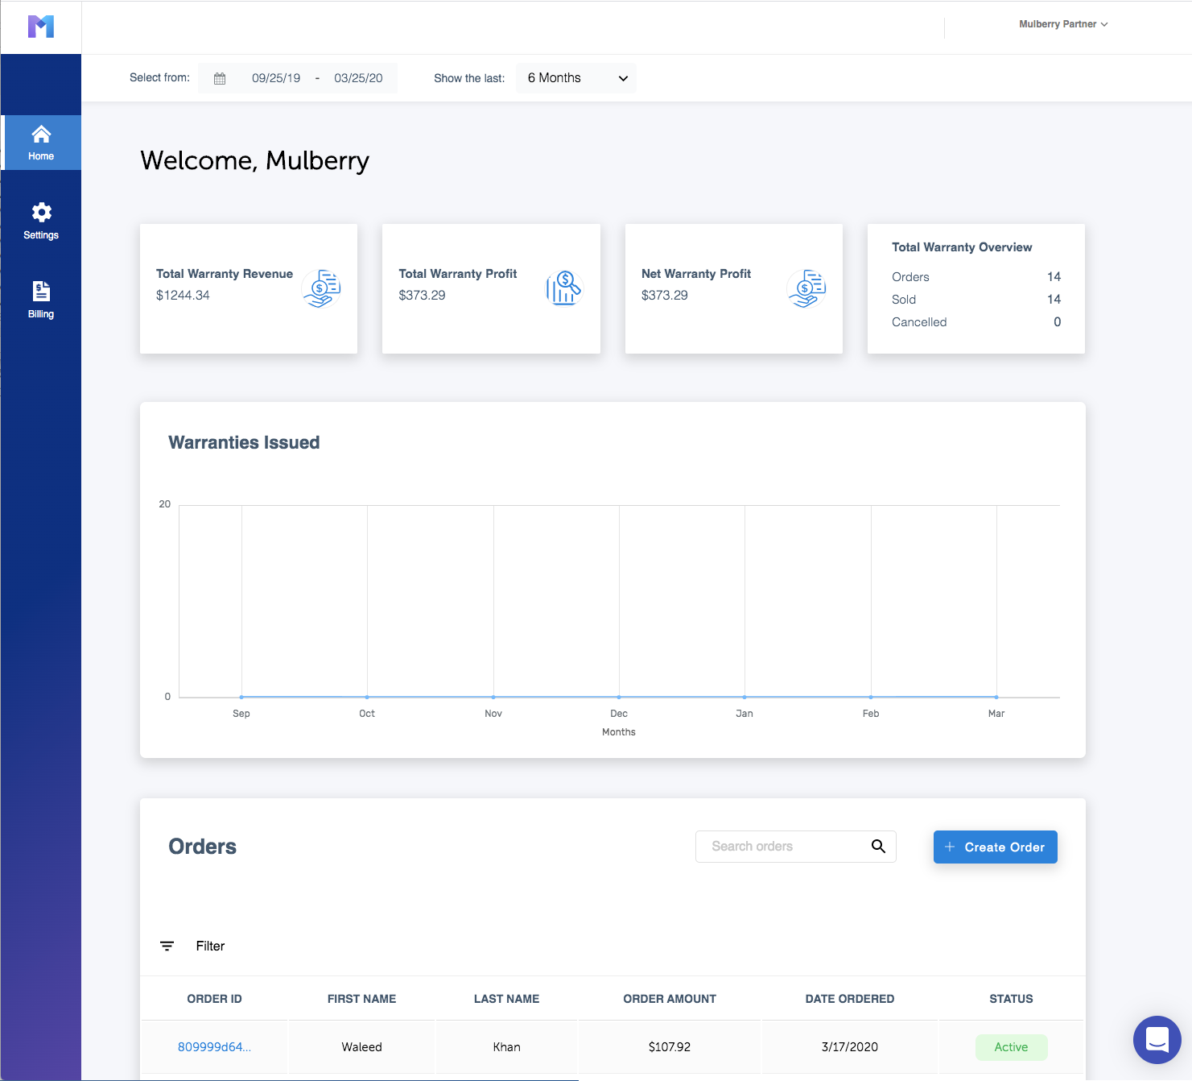The width and height of the screenshot is (1192, 1081).
Task: Expand the 6 Months period dropdown
Action: 576,78
